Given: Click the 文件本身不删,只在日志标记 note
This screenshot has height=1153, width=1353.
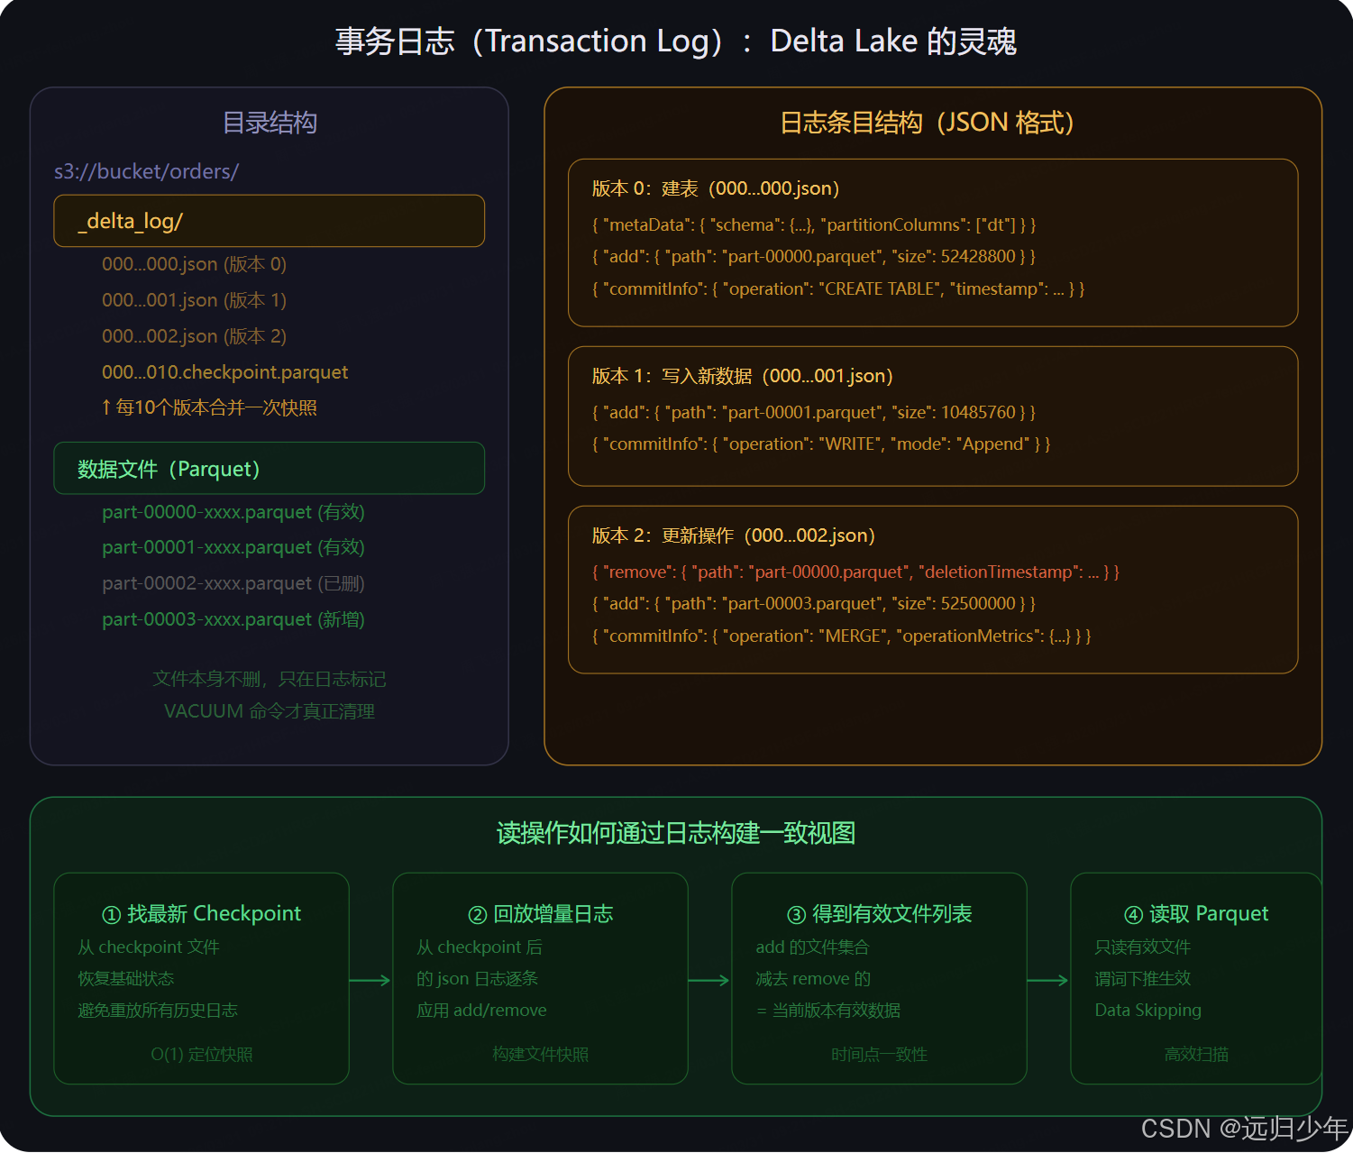Looking at the screenshot, I should [x=270, y=679].
